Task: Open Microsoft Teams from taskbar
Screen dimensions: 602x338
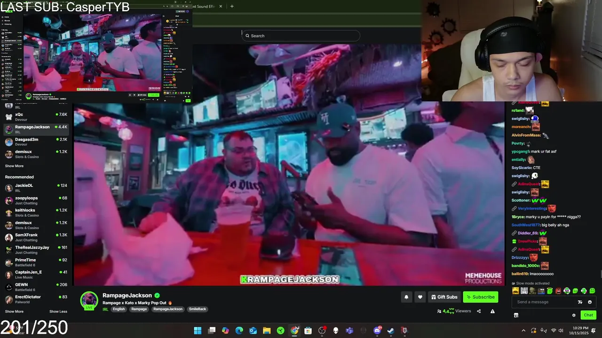Action: tap(349, 330)
